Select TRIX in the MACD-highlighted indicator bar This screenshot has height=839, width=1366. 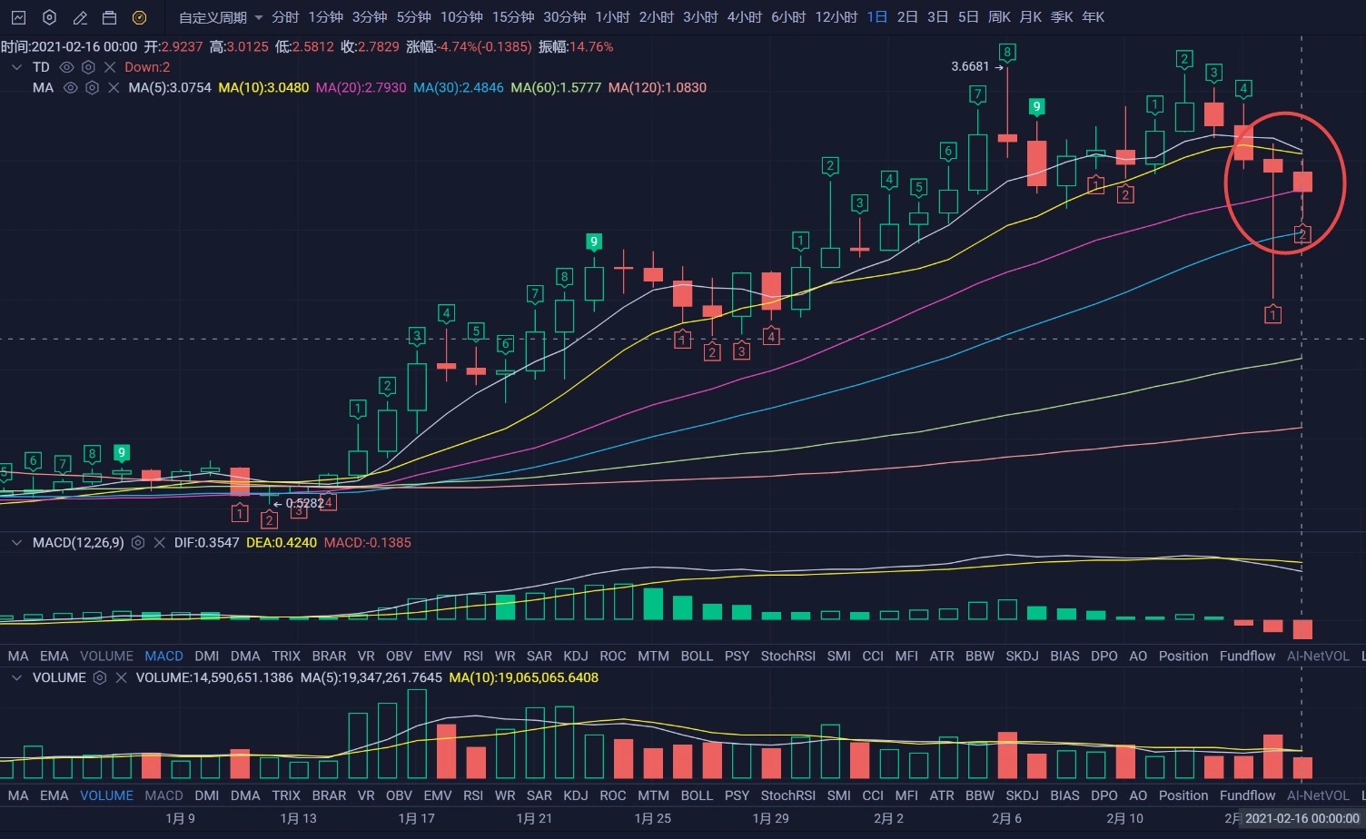click(286, 656)
